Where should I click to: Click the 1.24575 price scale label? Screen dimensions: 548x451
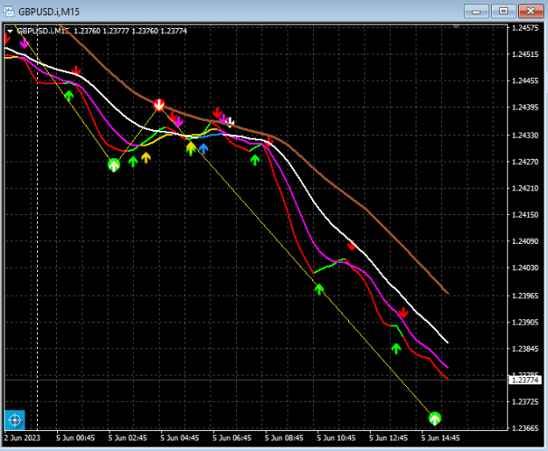(x=525, y=28)
